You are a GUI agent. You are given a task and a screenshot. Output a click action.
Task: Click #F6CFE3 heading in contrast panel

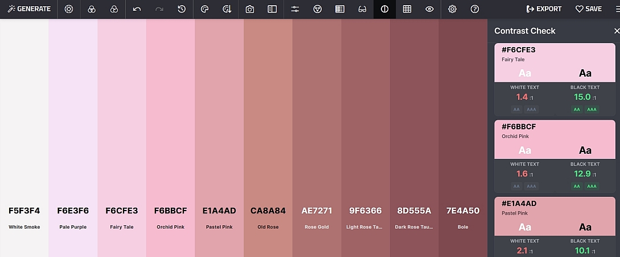(519, 50)
